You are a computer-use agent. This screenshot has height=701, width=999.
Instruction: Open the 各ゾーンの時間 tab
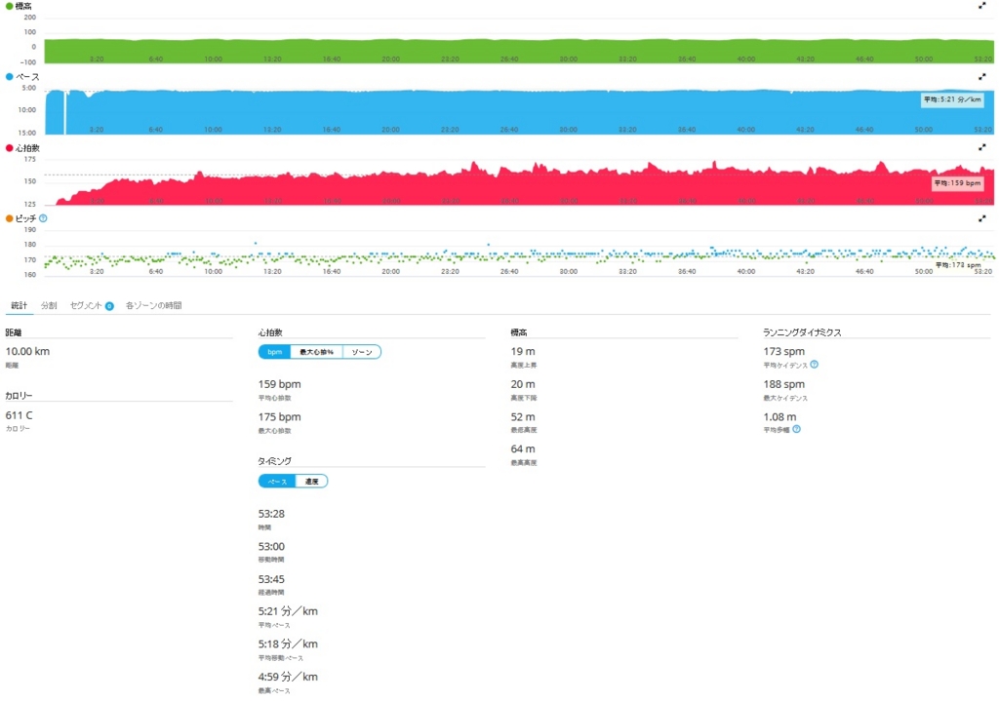tap(153, 305)
